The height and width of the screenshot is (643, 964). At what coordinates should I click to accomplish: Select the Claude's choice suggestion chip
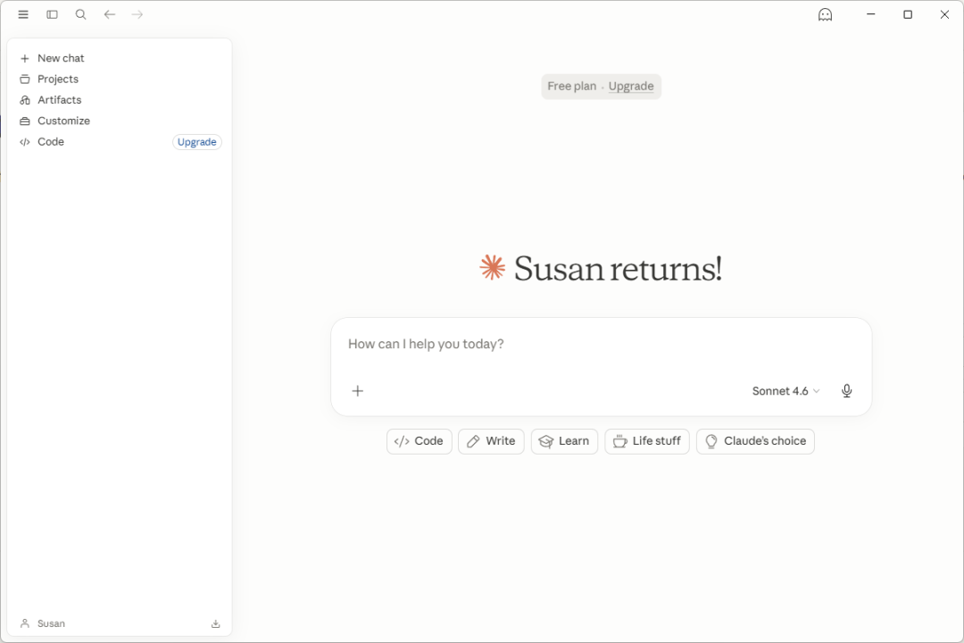click(756, 441)
